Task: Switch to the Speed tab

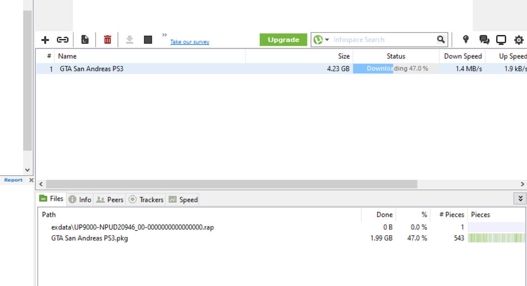Action: (x=183, y=200)
